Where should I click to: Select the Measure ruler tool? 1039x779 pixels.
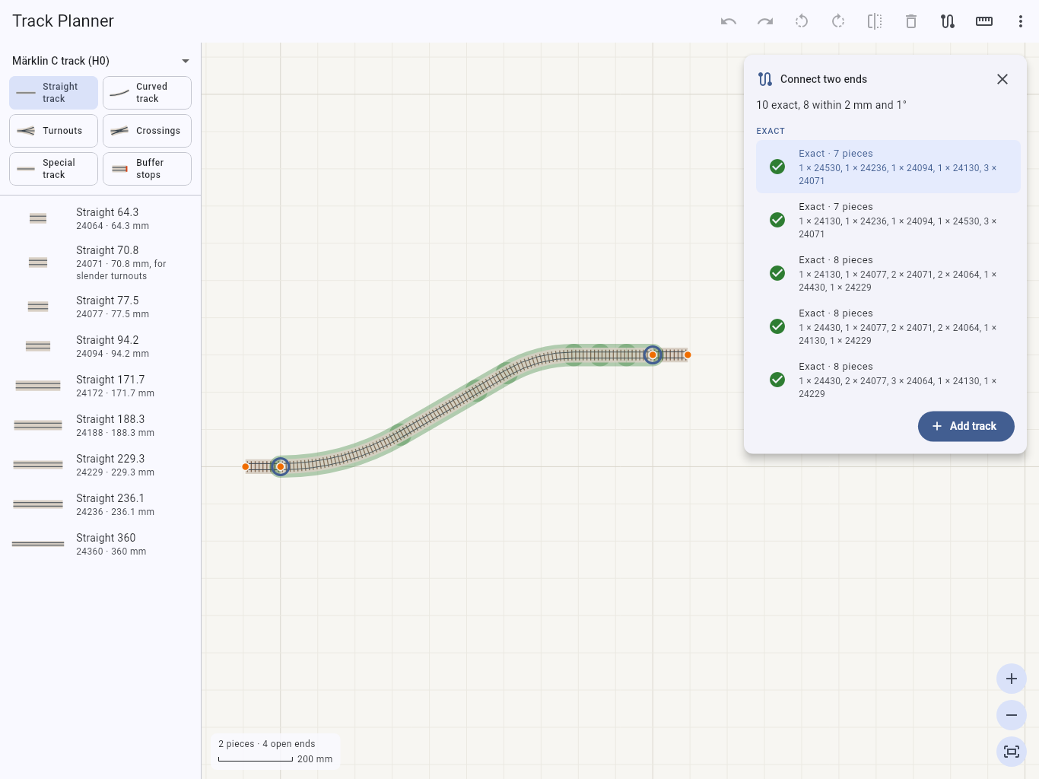point(984,21)
